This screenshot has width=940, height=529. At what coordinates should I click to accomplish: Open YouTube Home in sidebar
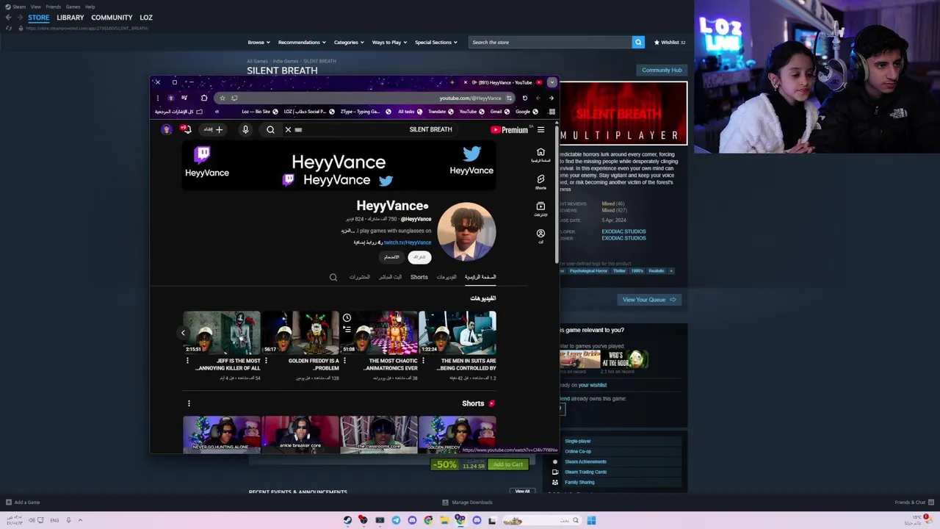coord(540,155)
